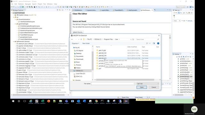
Task: Toggle Link with Editor in Package Explorer
Action: click(x=60, y=10)
